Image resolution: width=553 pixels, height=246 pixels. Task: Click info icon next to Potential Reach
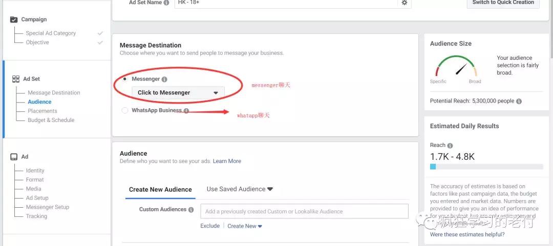coord(519,102)
